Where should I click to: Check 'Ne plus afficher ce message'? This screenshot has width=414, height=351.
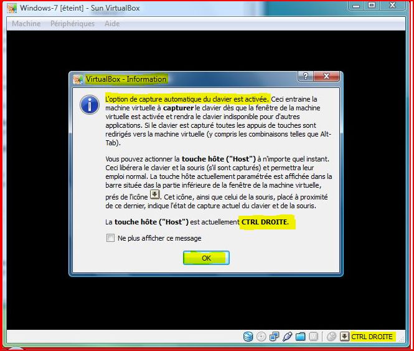coord(110,238)
